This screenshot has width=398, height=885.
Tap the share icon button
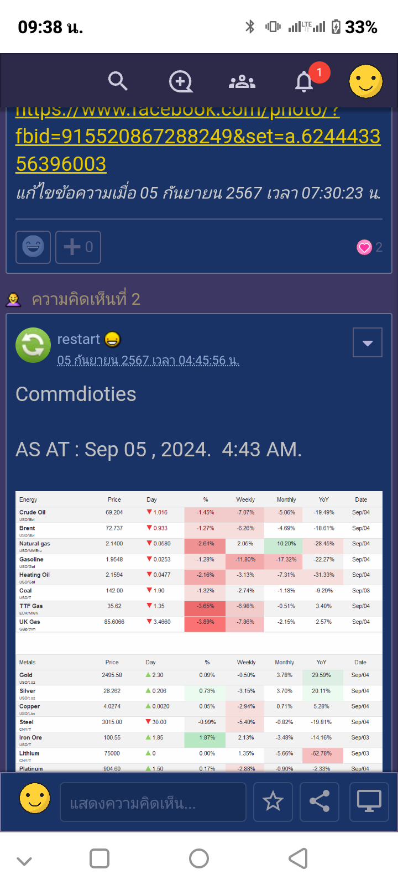point(320,801)
